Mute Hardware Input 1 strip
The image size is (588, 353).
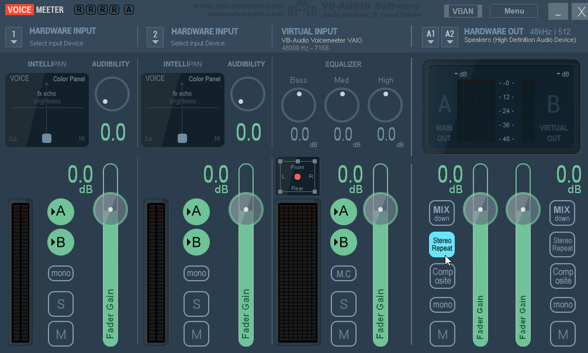[61, 334]
